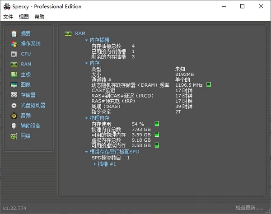
Task: Minimize the Speccy window
Action: (x=224, y=6)
